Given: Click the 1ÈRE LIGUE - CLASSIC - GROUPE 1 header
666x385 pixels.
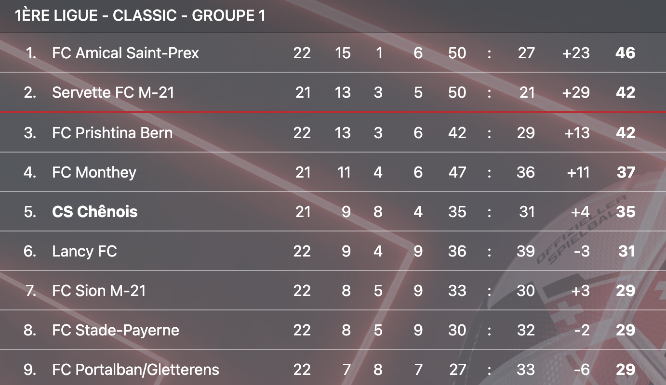Looking at the screenshot, I should 140,16.
